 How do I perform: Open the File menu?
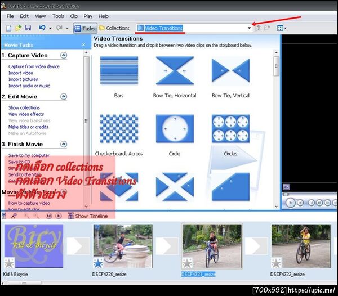tap(10, 16)
